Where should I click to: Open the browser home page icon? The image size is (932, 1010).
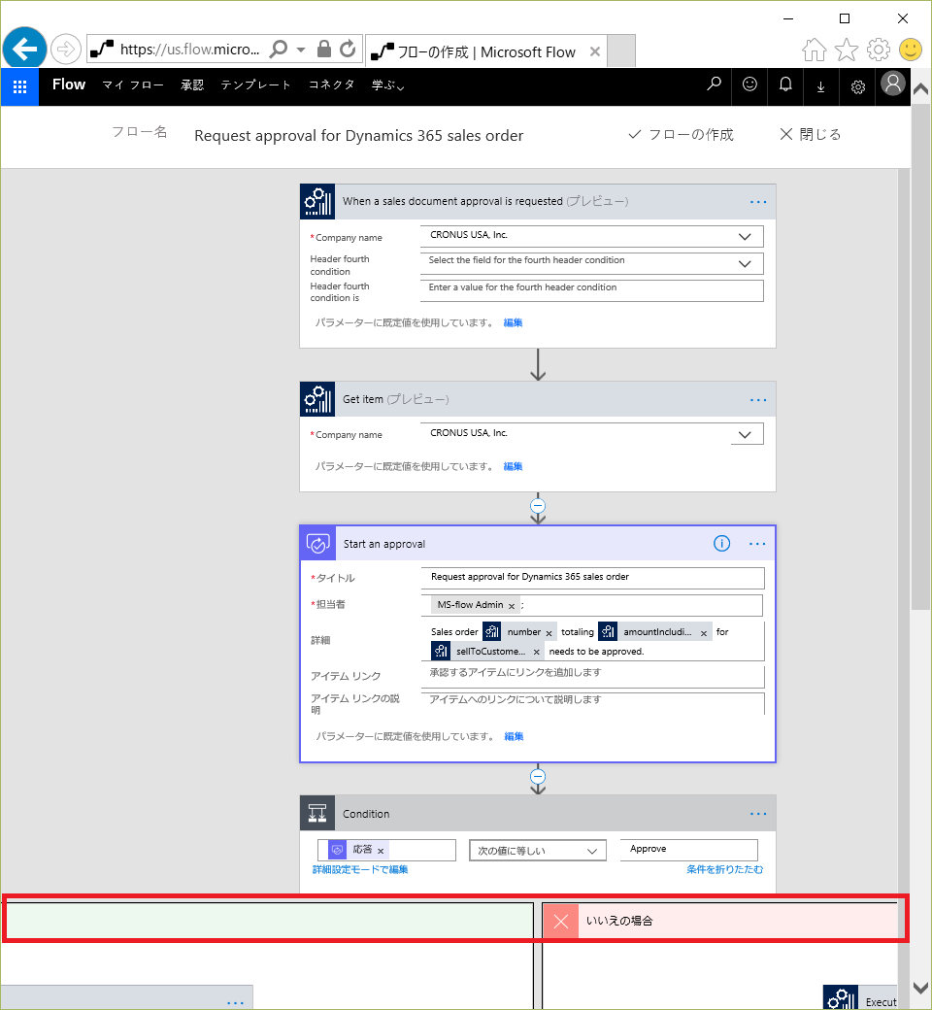[815, 50]
